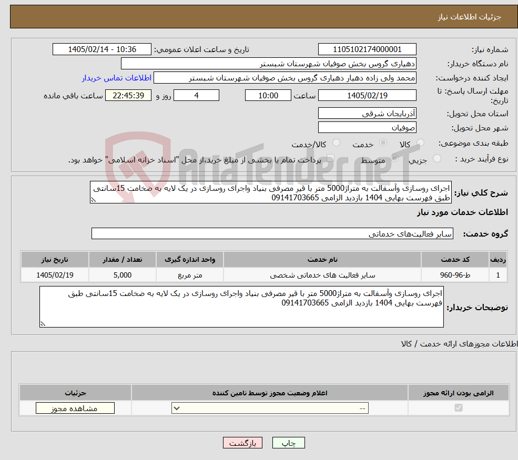518x460 pixels.
Task: Click the deadline date field 1405/02/19
Action: [x=367, y=96]
